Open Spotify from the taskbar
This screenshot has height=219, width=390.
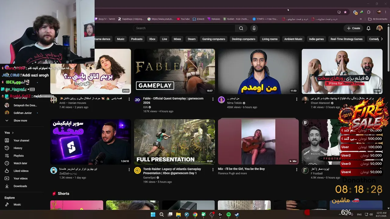coord(229,214)
